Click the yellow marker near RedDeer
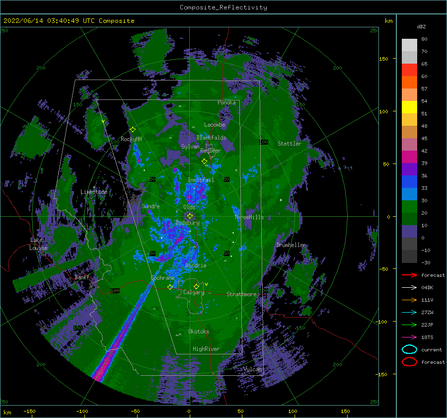Viewport: 447px width, 418px height. (x=204, y=161)
